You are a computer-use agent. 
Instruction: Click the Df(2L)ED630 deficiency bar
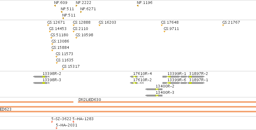pyautogui.click(x=167, y=102)
